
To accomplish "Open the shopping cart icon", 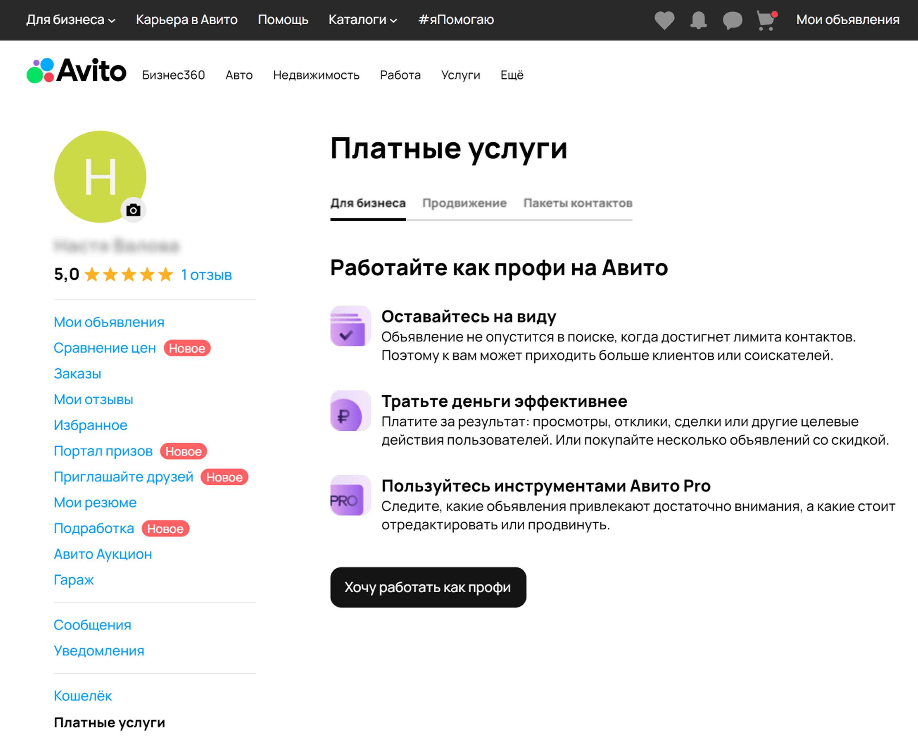I will click(x=766, y=21).
